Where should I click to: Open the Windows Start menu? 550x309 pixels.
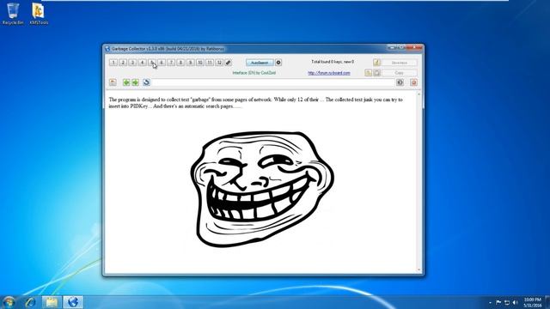tap(9, 302)
